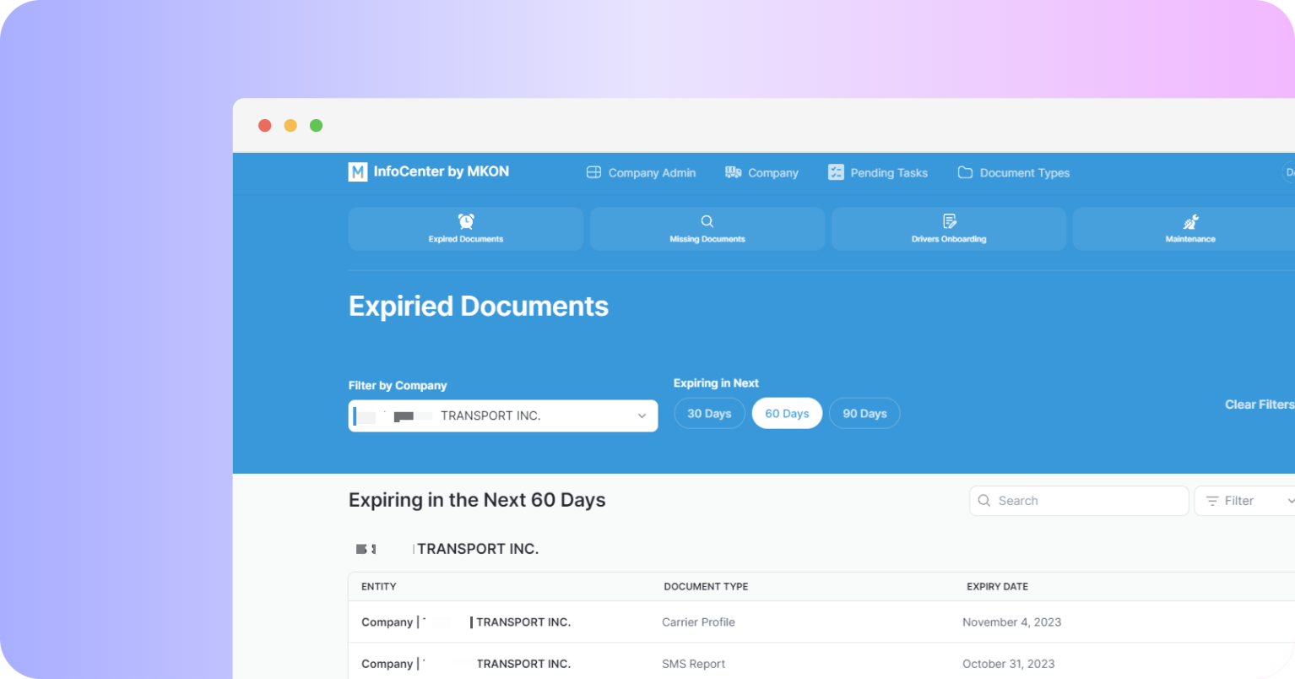Click the Pending Tasks checklist icon
The height and width of the screenshot is (679, 1295).
tap(836, 172)
